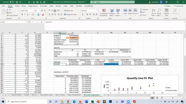186x104 pixels.
Task: Click the Borders icon in Font group
Action: 33,14
